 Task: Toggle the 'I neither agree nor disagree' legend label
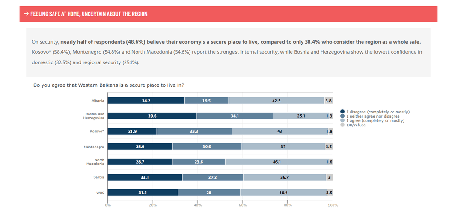coord(373,116)
